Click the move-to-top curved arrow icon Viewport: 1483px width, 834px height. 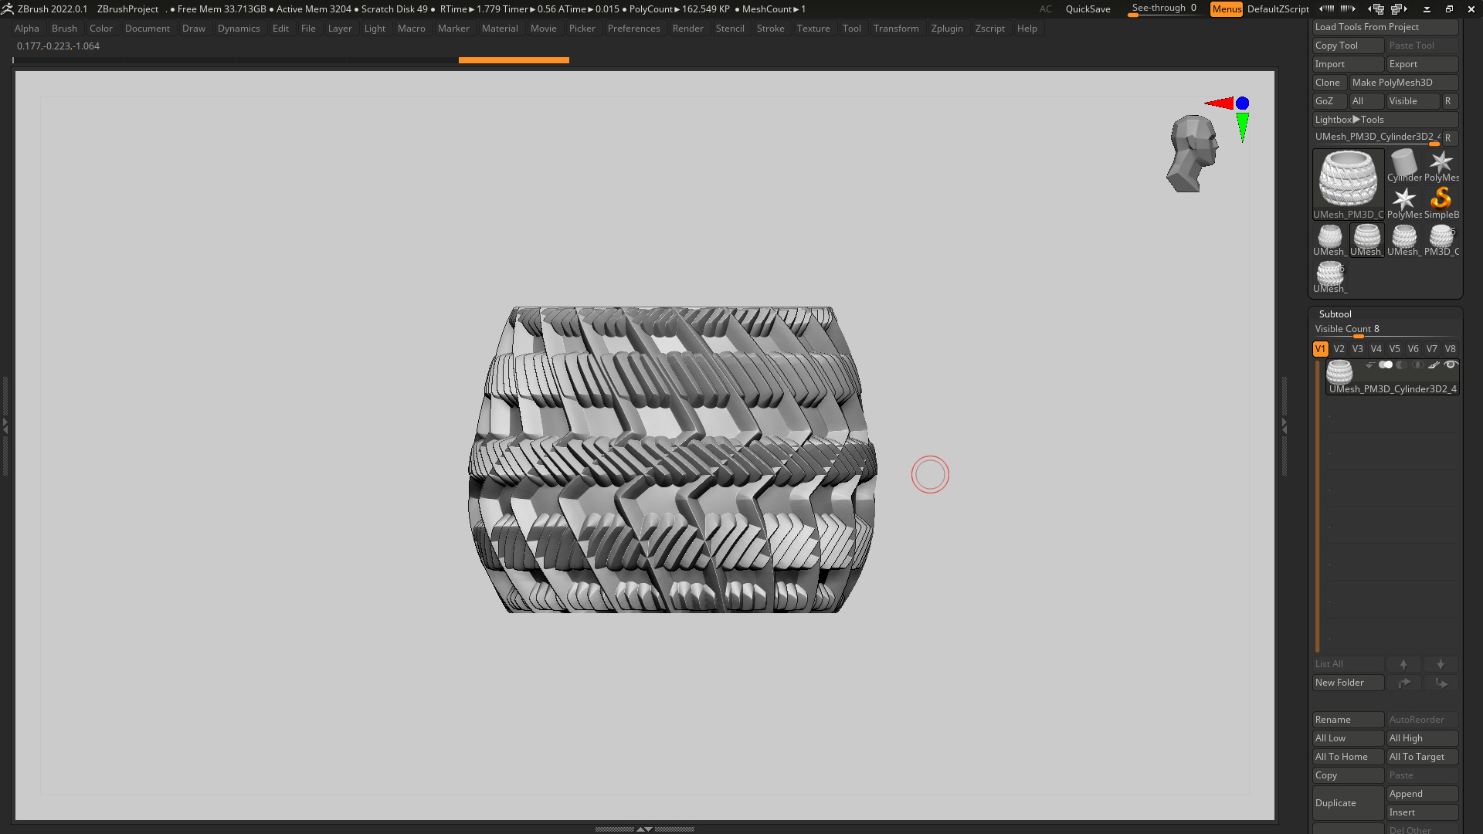point(1403,683)
